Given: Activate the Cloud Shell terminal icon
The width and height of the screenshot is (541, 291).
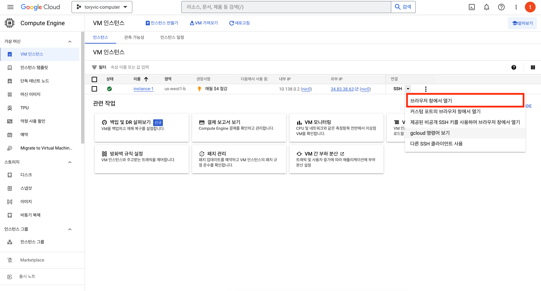Looking at the screenshot, I should 472,7.
